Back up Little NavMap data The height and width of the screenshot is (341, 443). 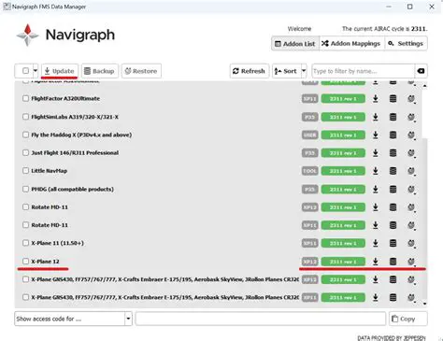click(x=393, y=171)
